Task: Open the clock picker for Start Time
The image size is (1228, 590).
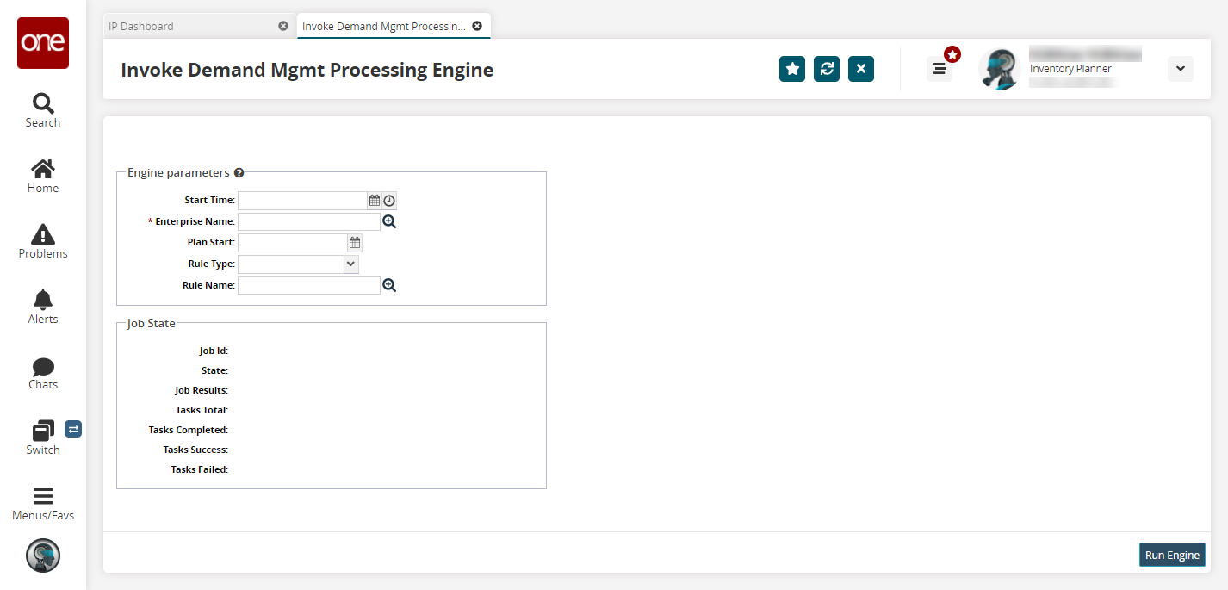Action: coord(389,201)
